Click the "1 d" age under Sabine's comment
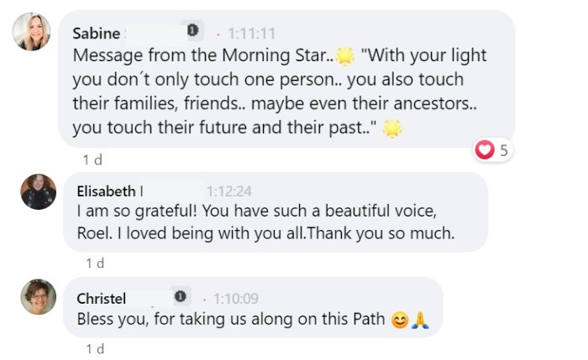The height and width of the screenshot is (360, 588). 92,159
